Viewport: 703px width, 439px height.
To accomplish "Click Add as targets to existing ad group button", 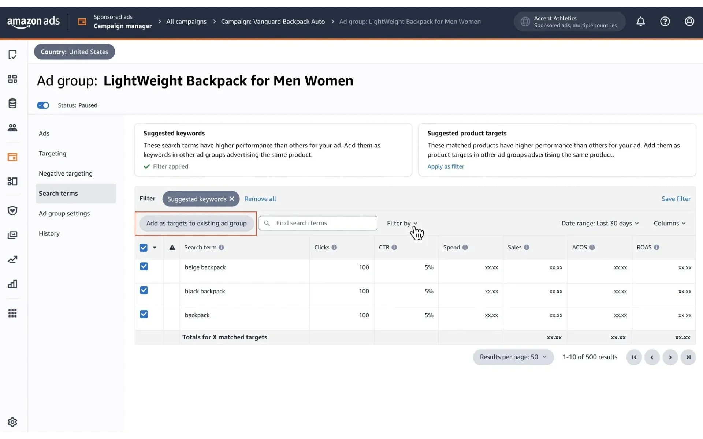I will pyautogui.click(x=196, y=223).
